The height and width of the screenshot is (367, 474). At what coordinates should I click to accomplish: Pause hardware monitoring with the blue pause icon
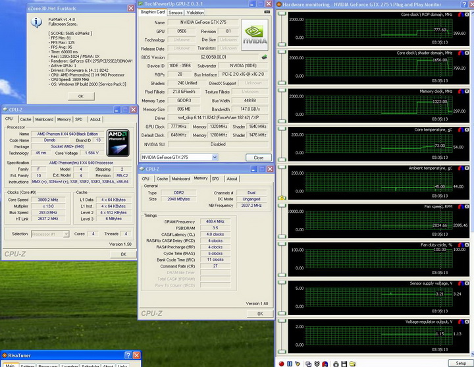point(289,364)
